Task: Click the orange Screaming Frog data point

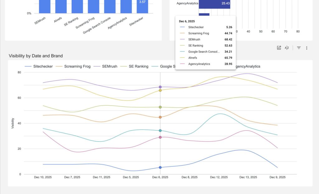Action: point(160,117)
